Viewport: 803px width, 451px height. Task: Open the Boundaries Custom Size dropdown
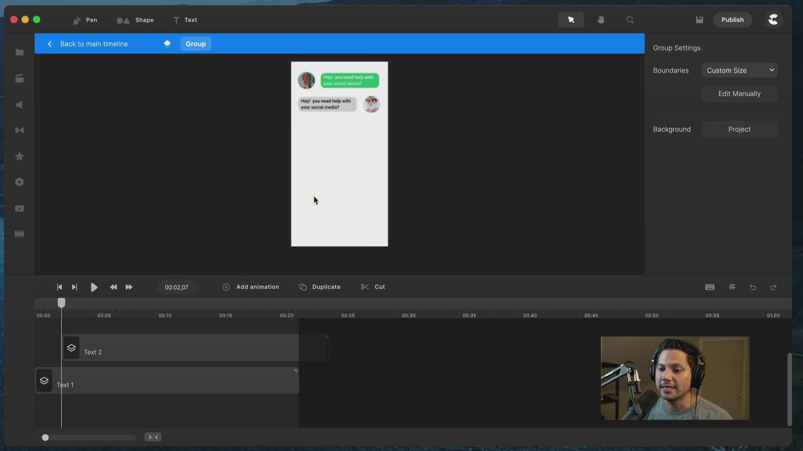tap(739, 70)
